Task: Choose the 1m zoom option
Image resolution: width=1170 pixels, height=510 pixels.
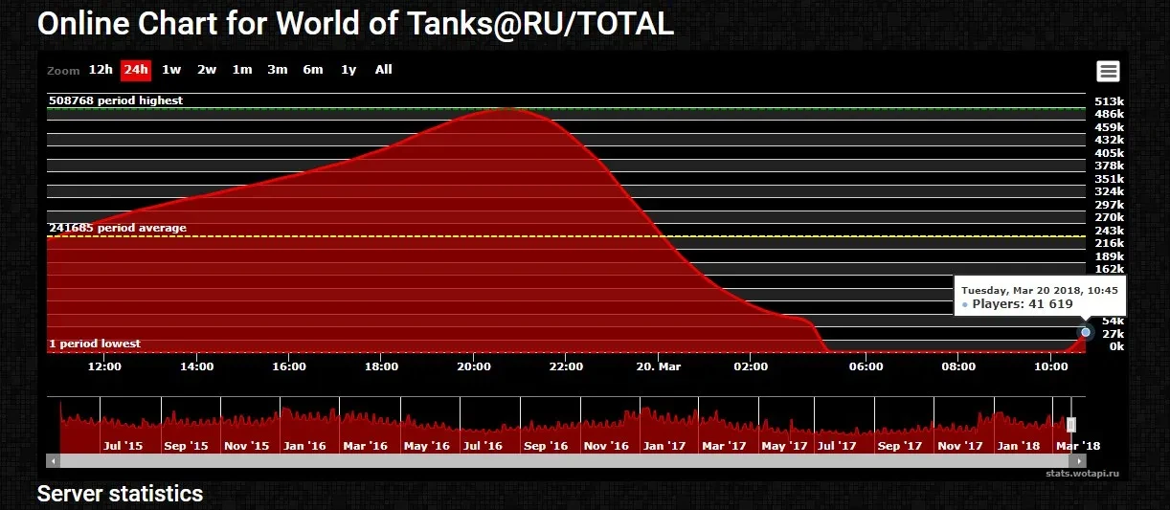Action: pyautogui.click(x=242, y=70)
